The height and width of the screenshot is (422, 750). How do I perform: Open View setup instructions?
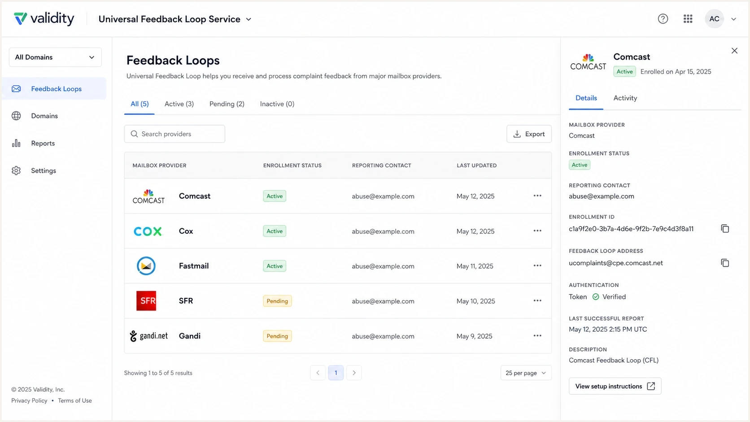[615, 386]
